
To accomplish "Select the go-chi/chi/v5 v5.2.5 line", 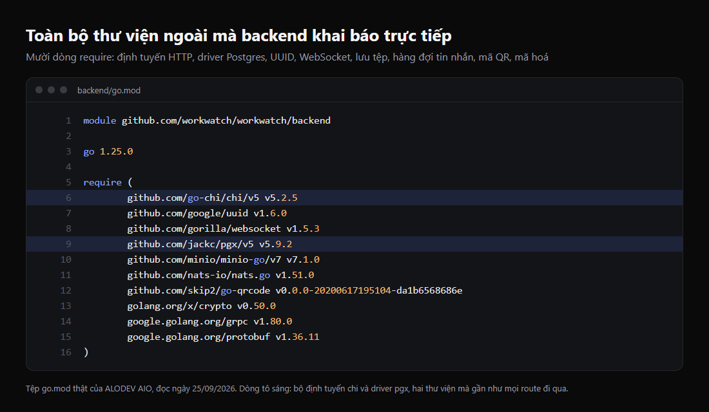I will coord(354,198).
